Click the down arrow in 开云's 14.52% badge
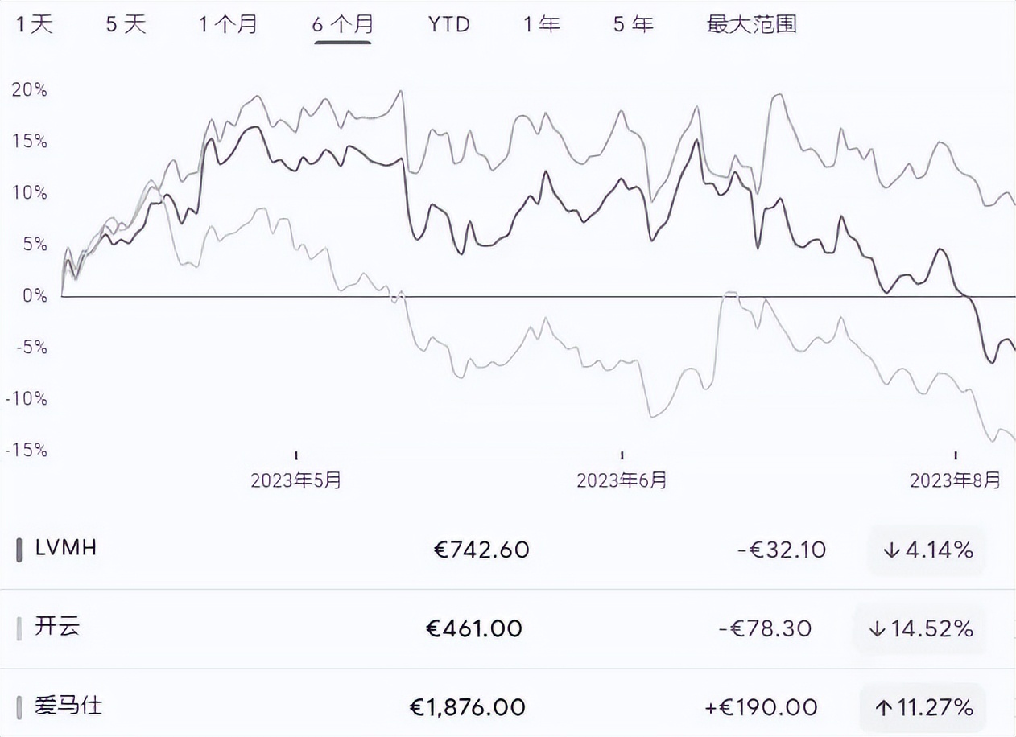1016x737 pixels. [x=878, y=628]
